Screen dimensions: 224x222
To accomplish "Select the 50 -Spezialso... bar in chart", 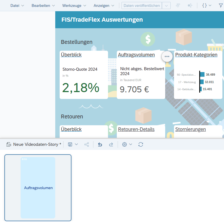I will [202, 74].
